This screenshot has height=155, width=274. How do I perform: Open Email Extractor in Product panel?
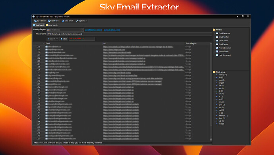(223, 33)
